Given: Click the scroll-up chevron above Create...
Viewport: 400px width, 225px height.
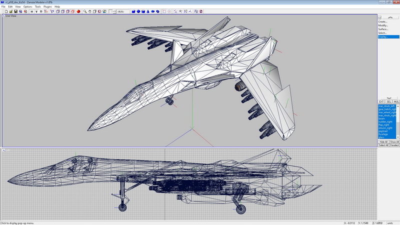Looking at the screenshot, I should 390,17.
